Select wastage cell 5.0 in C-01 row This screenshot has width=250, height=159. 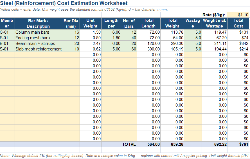[x=193, y=32]
